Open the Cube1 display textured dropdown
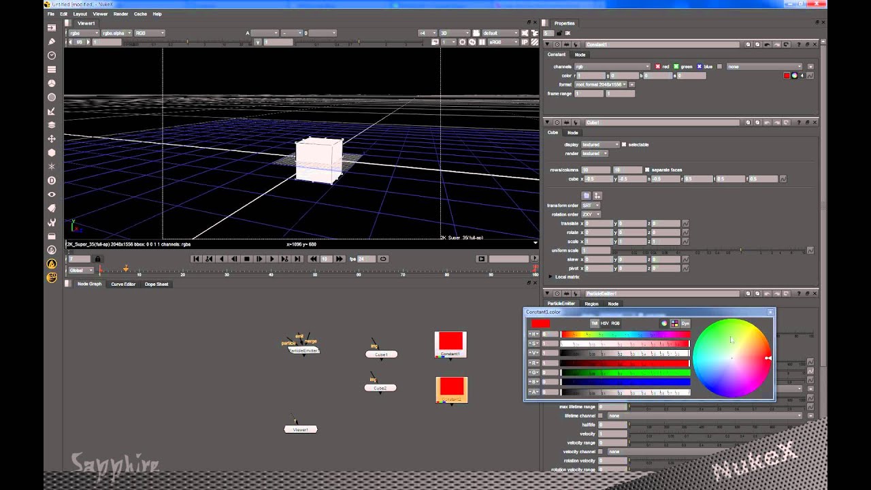The image size is (871, 490). click(x=601, y=144)
